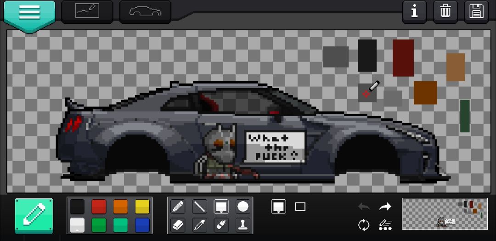Pick the teal palette color
496x241 pixels.
click(x=120, y=225)
